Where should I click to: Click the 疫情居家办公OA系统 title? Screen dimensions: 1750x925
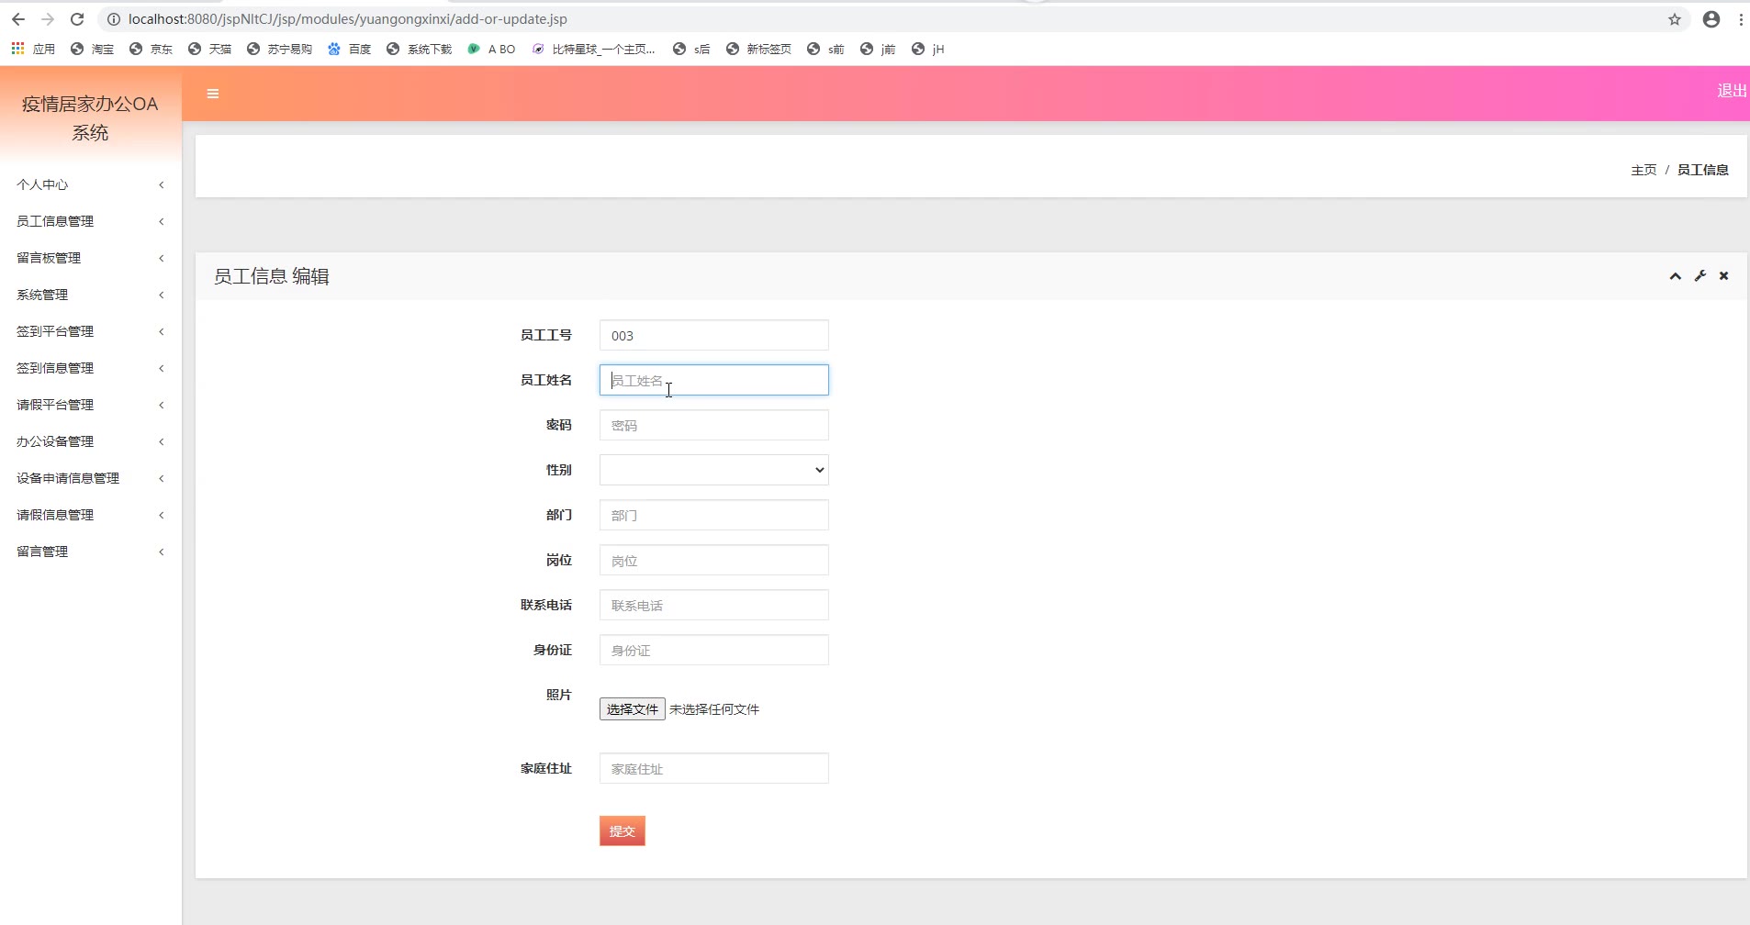click(x=90, y=118)
